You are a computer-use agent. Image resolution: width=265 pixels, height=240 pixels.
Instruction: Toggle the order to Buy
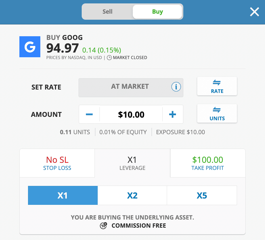pos(157,12)
